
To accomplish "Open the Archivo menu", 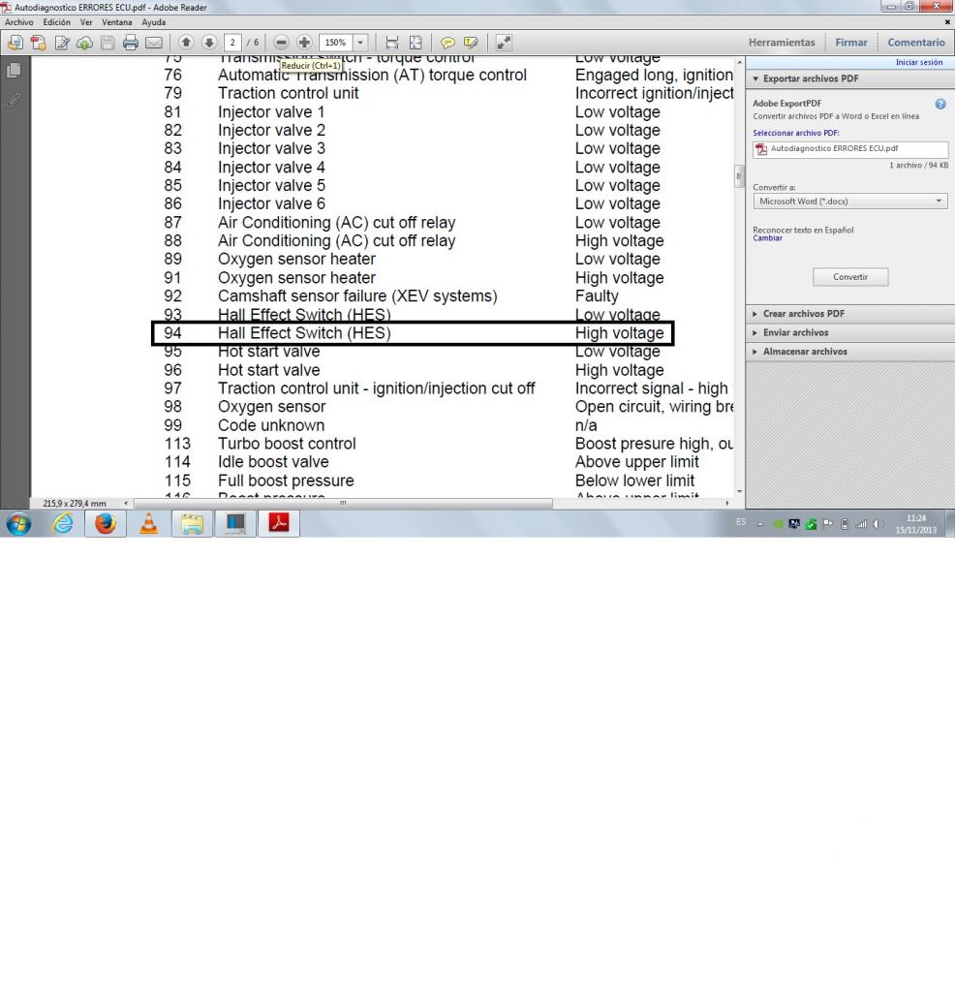I will click(18, 22).
